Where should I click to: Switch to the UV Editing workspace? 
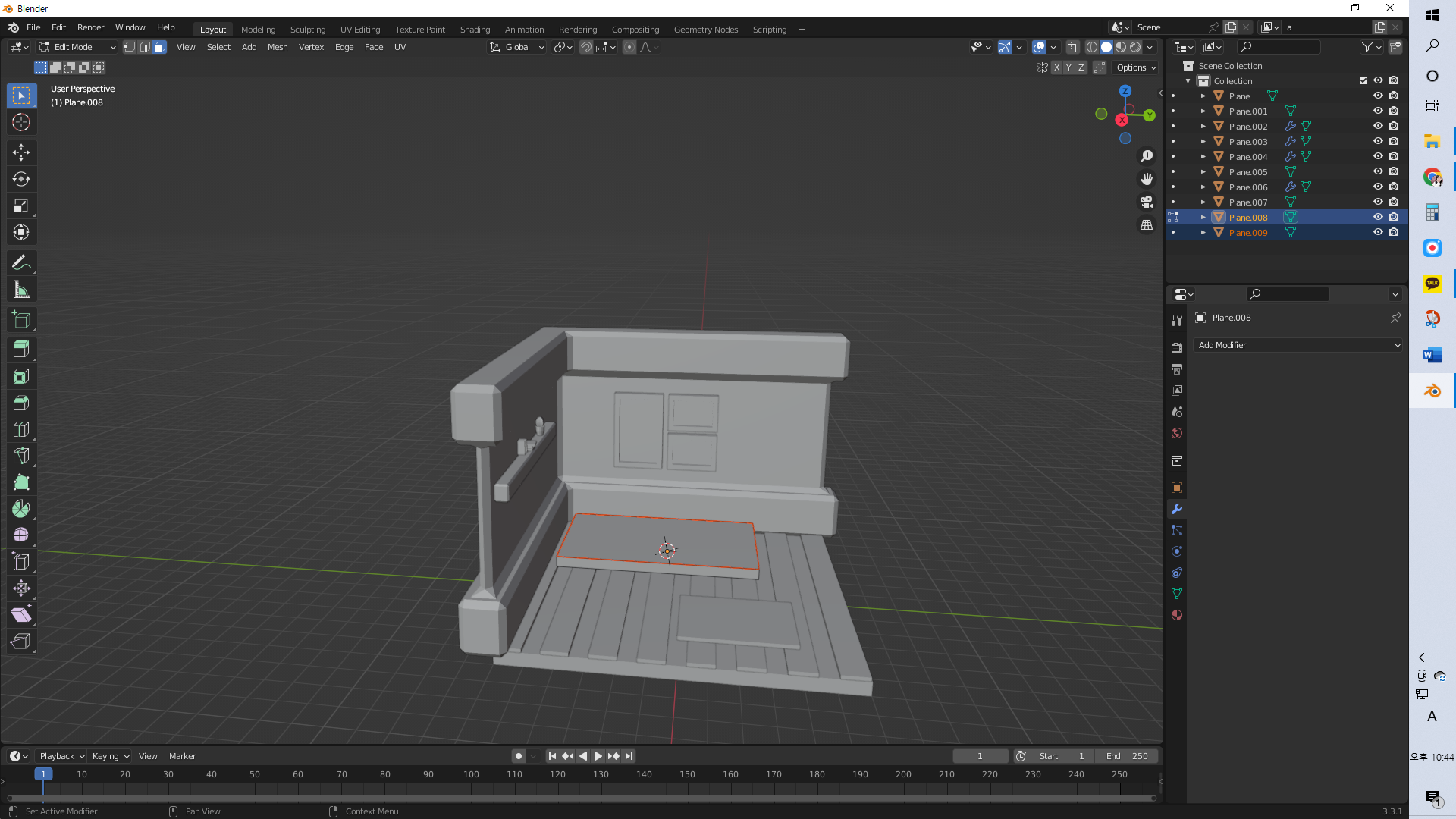pos(360,30)
